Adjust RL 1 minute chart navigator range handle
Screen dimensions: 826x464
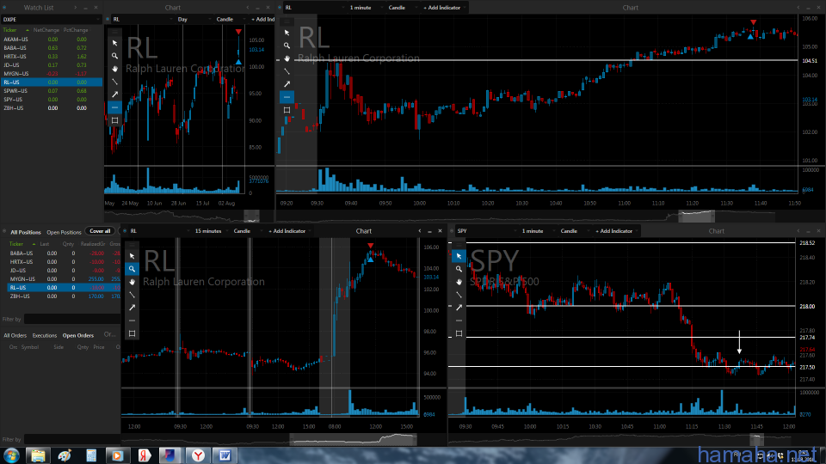click(696, 216)
